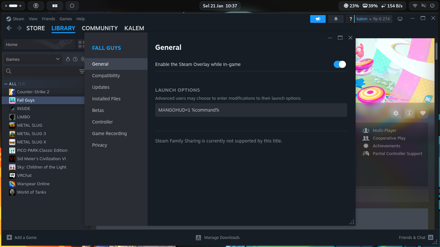This screenshot has height=247, width=440.
Task: Open the Friends menu
Action: (x=48, y=19)
